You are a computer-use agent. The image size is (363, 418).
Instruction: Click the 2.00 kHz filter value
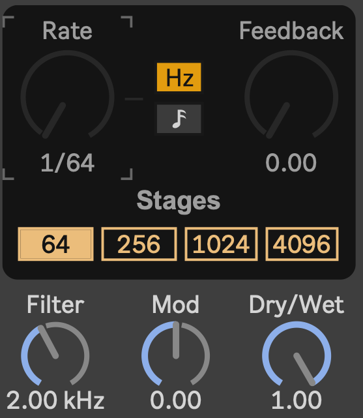point(55,400)
